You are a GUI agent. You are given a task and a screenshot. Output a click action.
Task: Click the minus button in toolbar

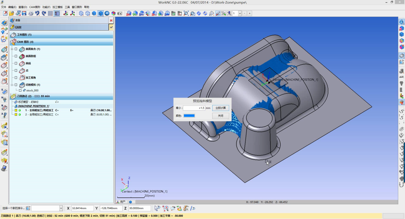(244, 13)
